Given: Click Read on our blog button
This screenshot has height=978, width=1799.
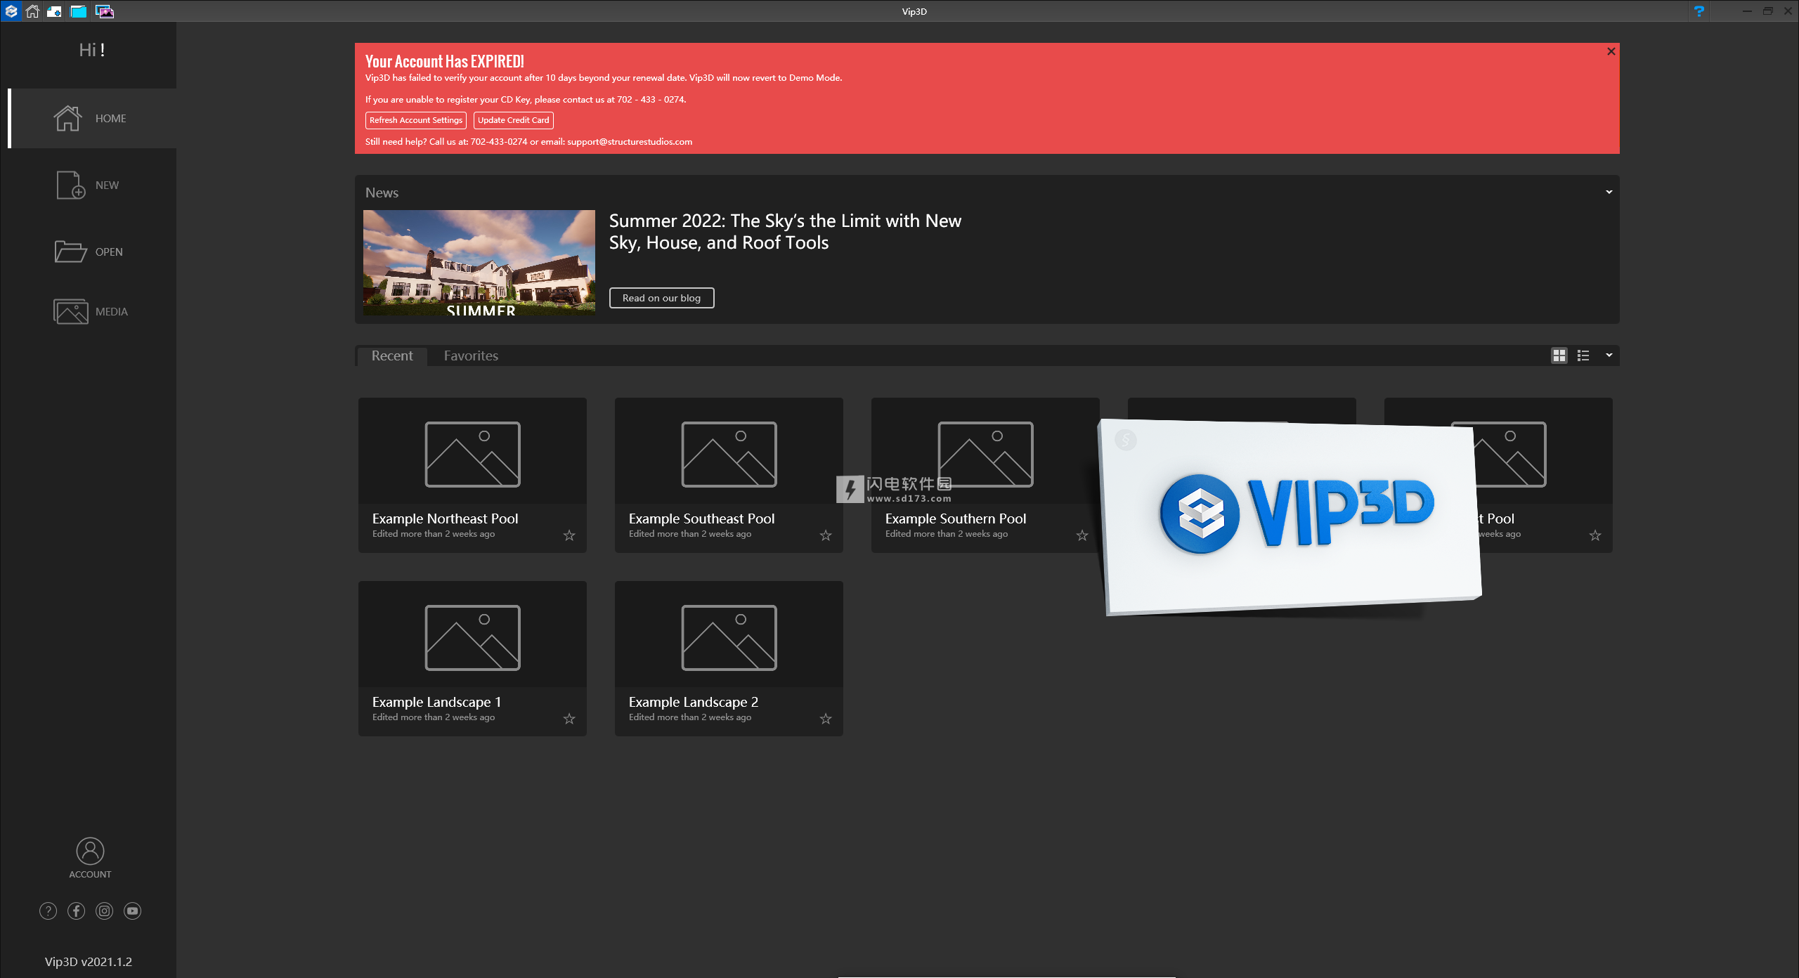Looking at the screenshot, I should click(x=661, y=298).
